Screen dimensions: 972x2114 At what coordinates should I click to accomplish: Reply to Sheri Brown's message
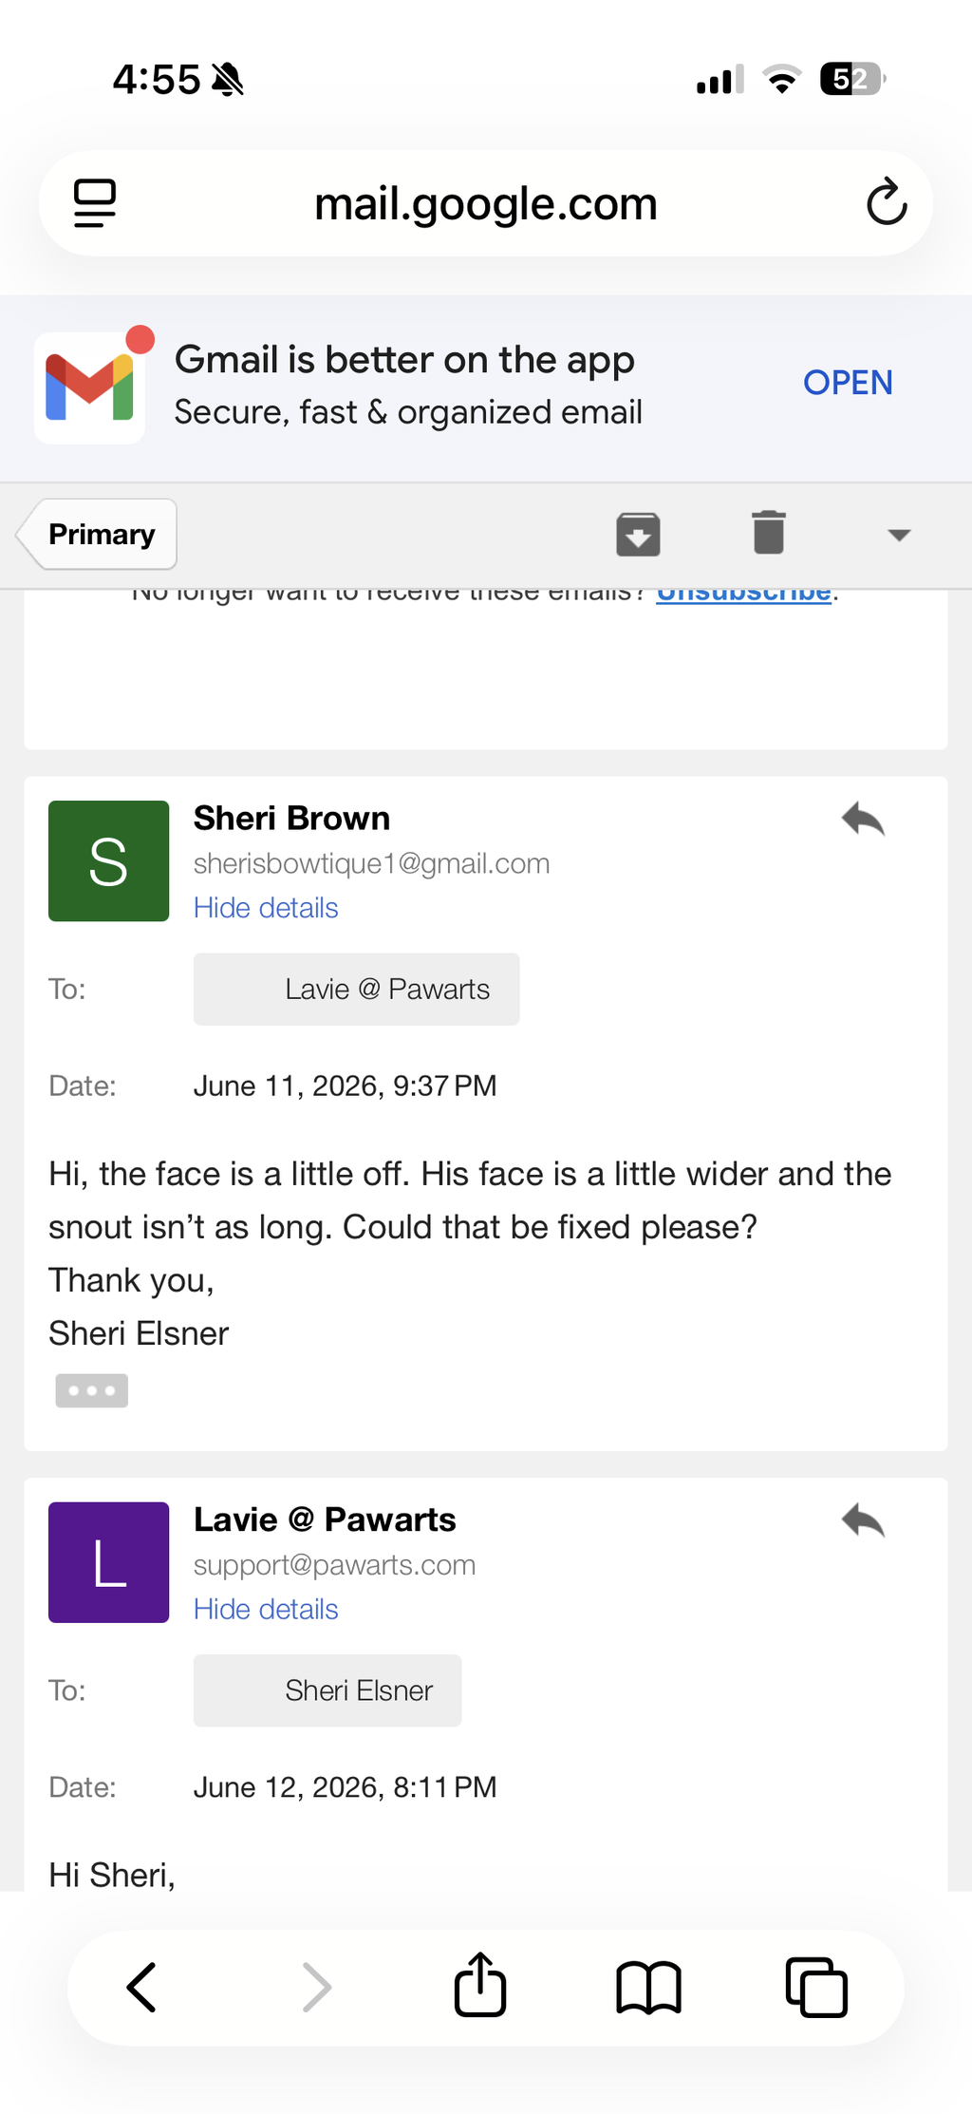click(863, 819)
